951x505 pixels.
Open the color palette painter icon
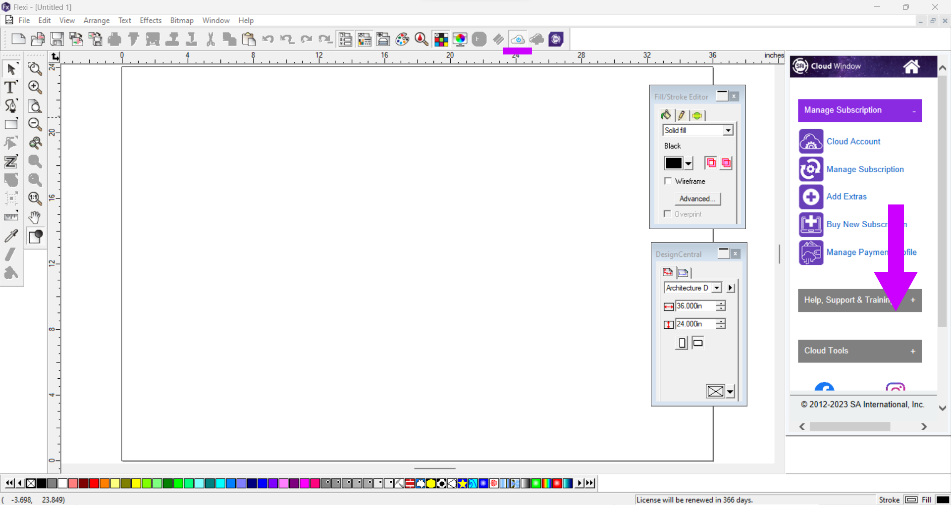pyautogui.click(x=402, y=39)
